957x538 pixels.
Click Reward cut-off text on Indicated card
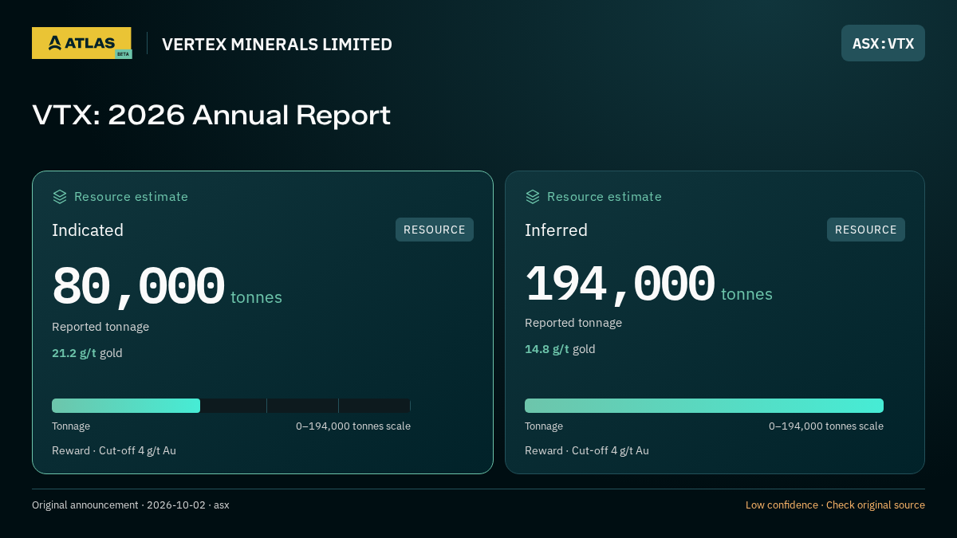click(x=114, y=451)
